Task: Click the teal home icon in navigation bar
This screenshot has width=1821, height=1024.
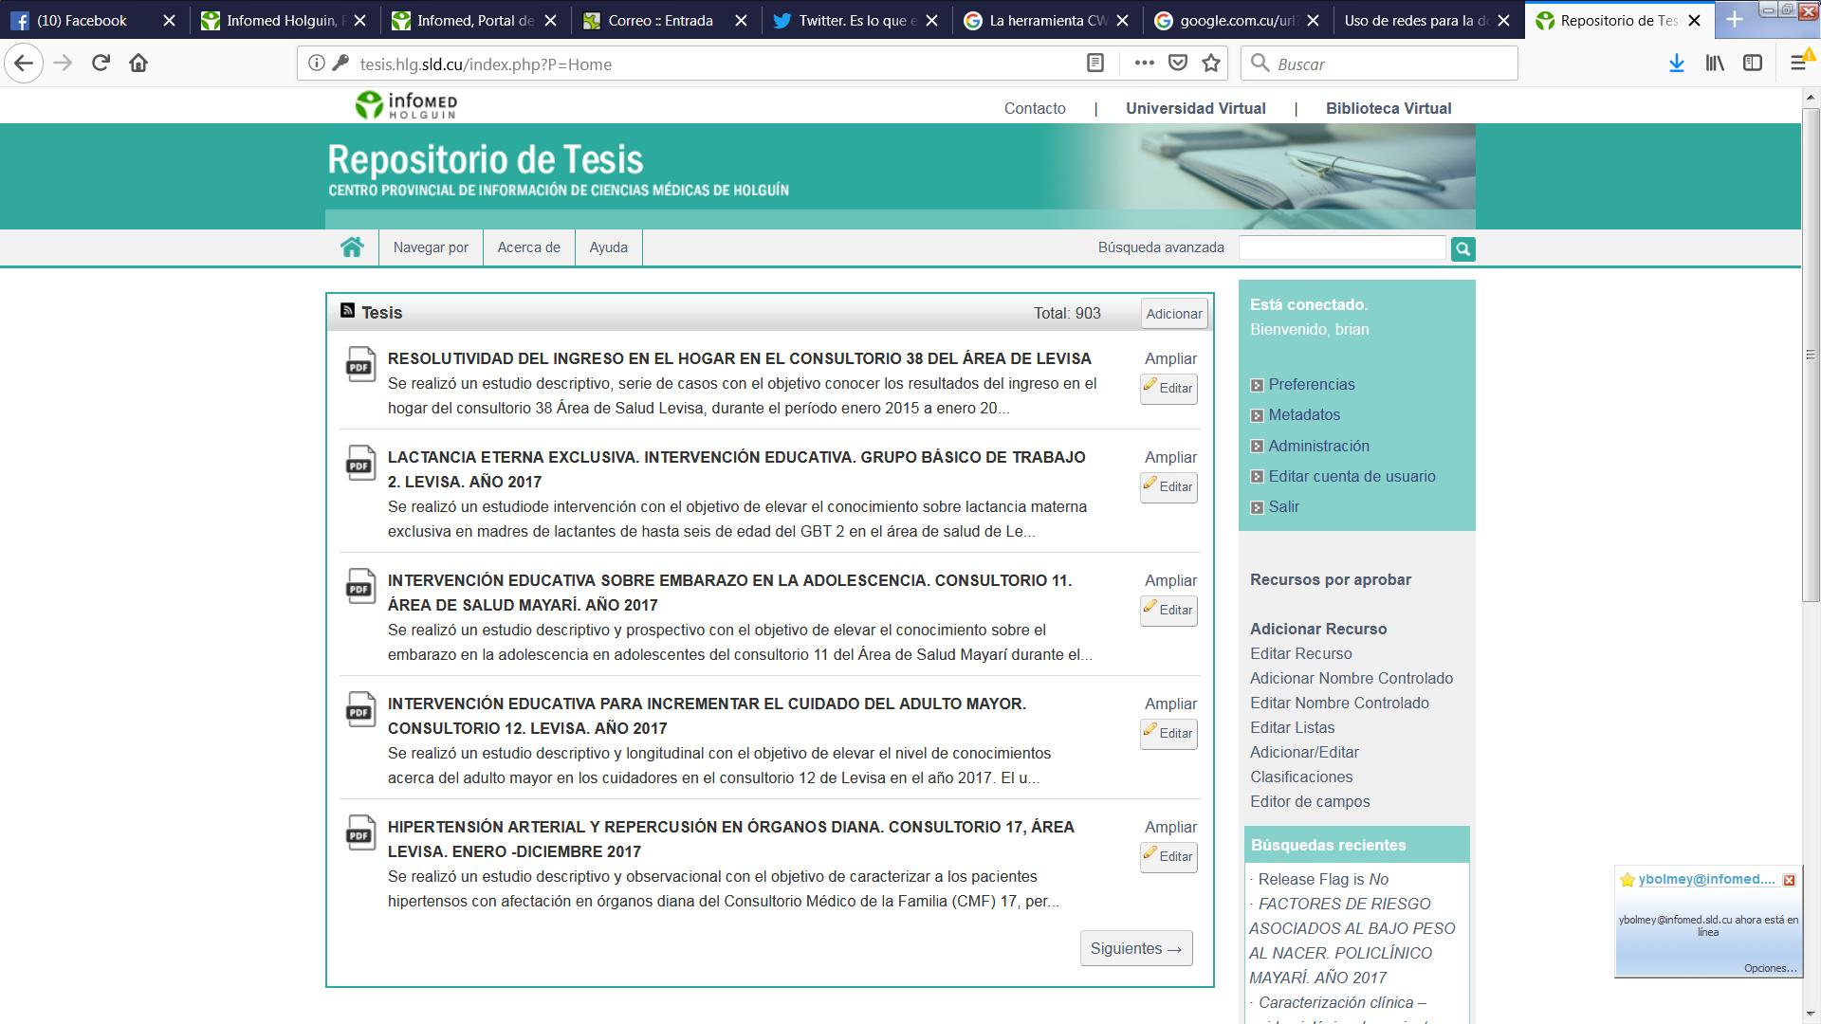Action: [x=352, y=247]
